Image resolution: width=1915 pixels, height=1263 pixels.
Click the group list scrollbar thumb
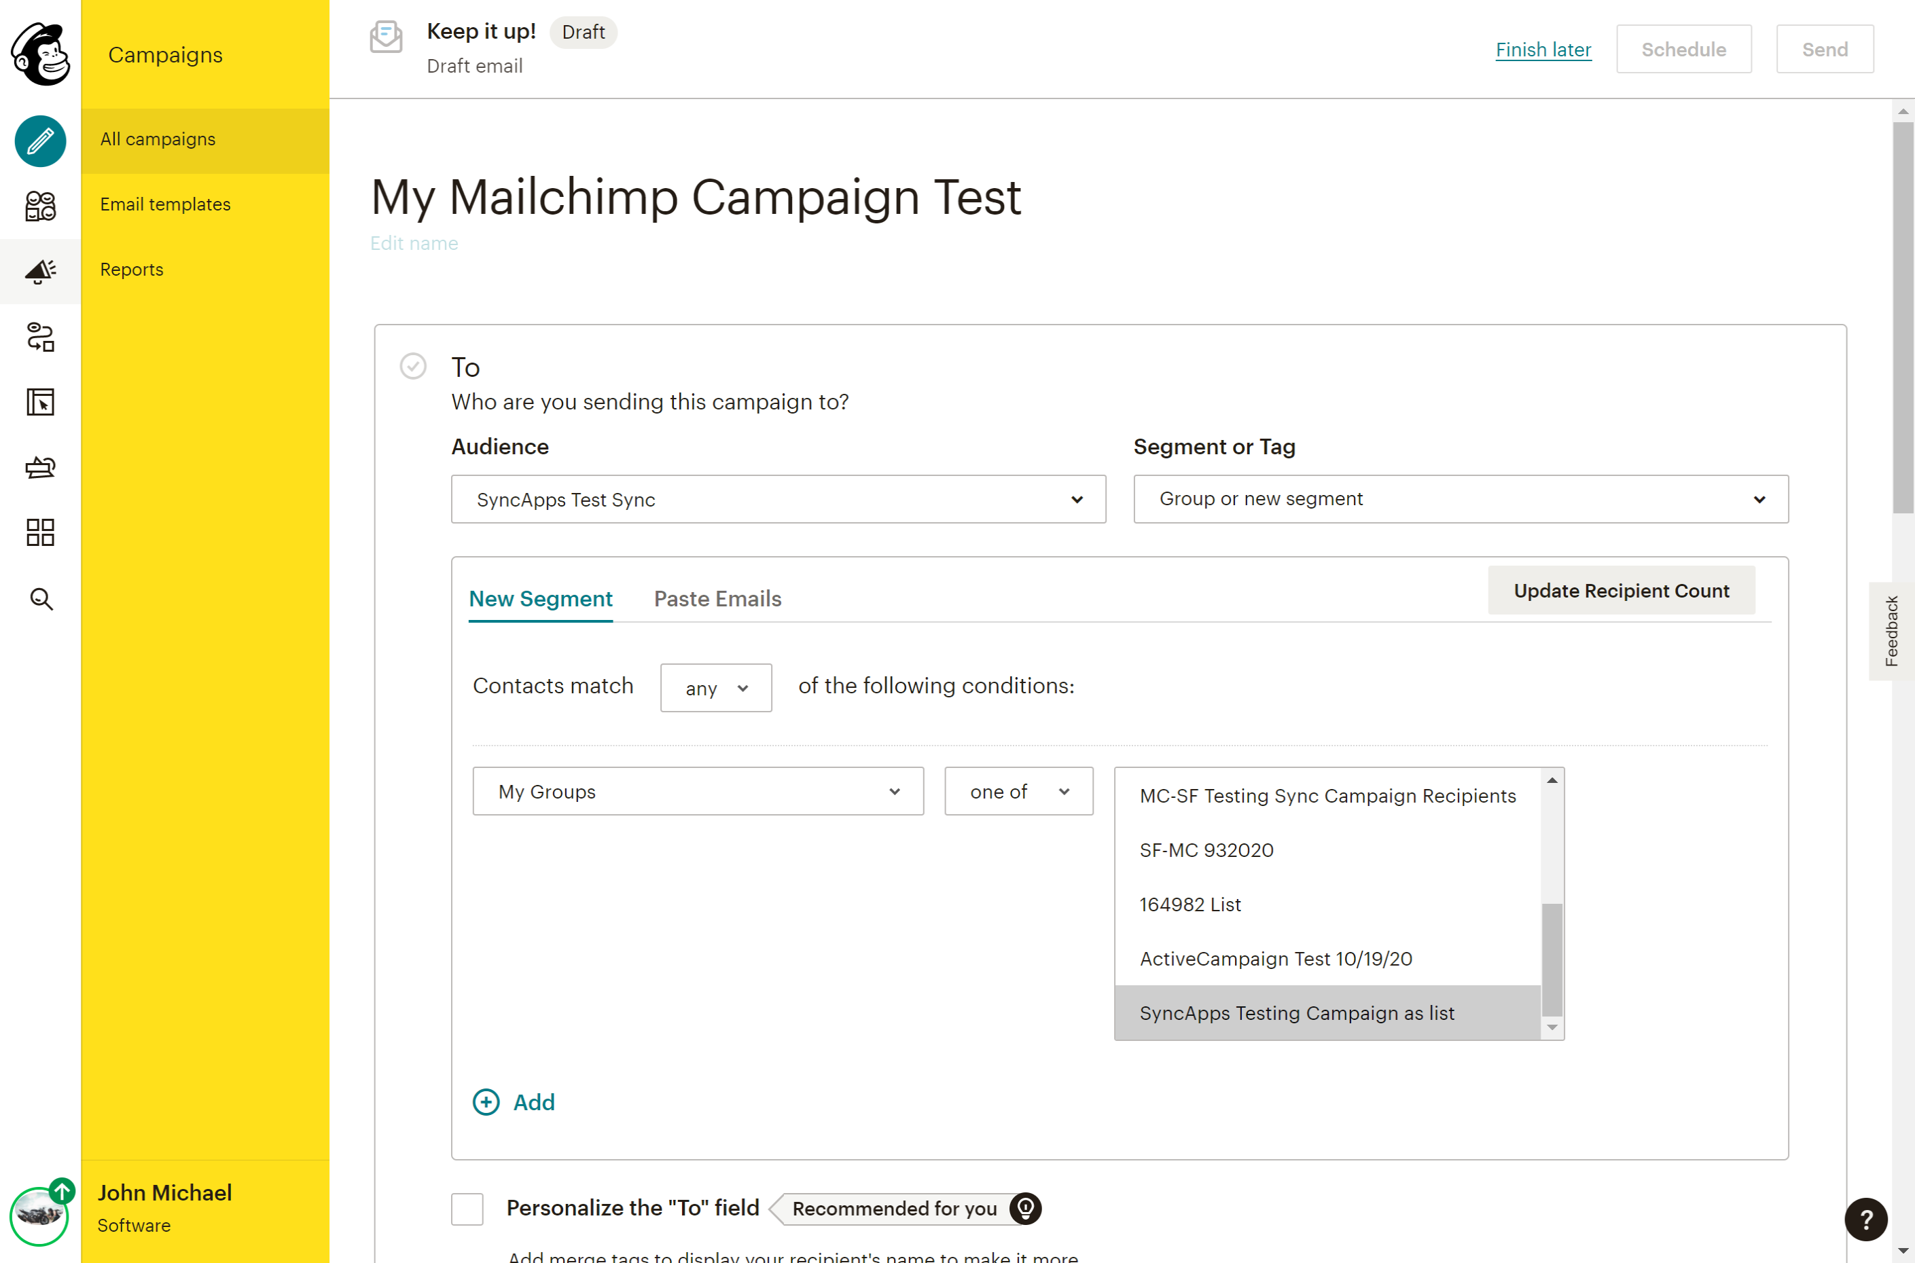click(1552, 959)
